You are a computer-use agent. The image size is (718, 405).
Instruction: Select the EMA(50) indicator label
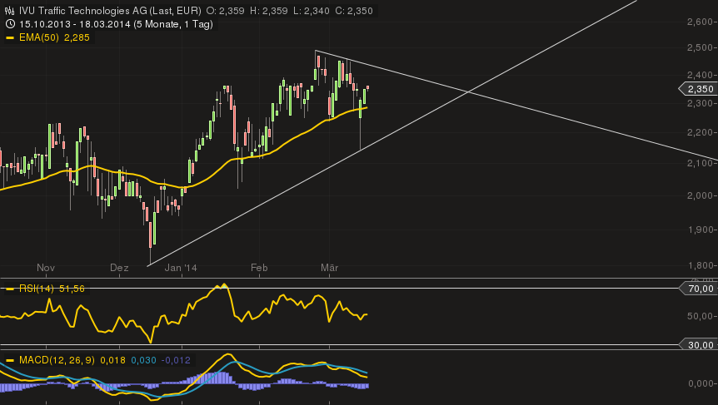click(x=40, y=37)
